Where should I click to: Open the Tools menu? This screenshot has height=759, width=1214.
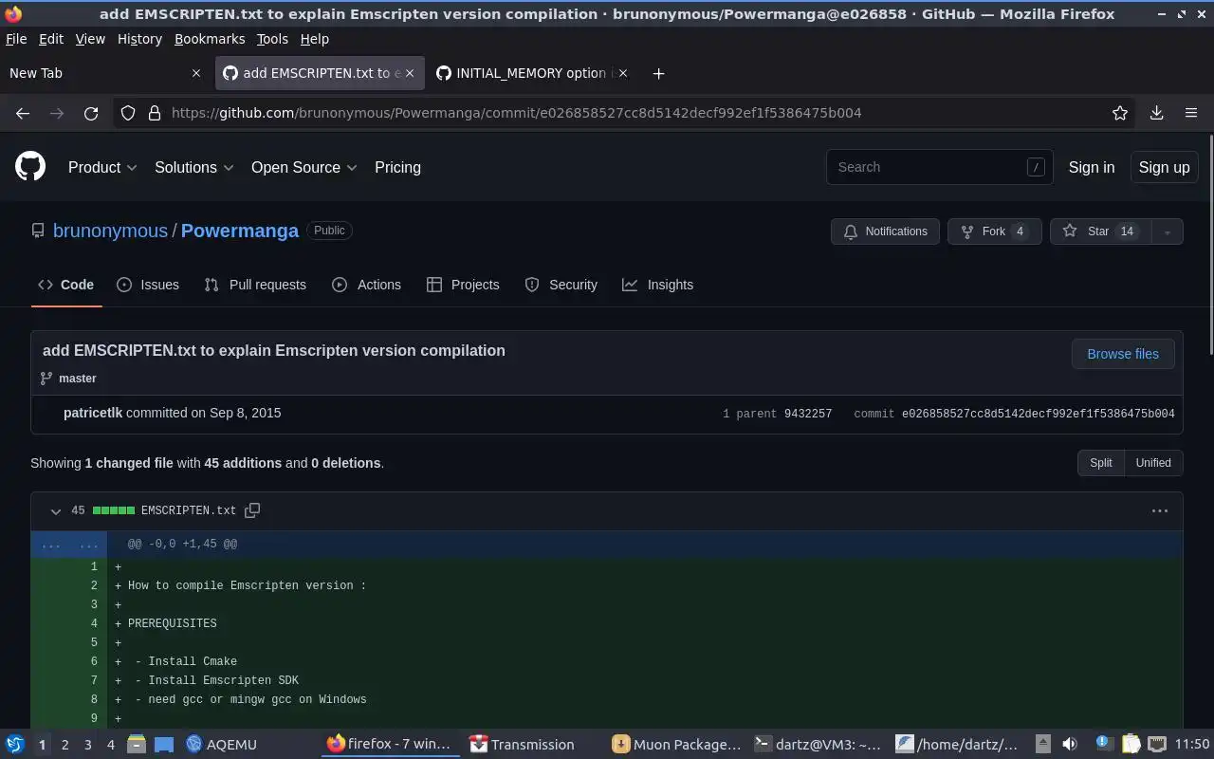[x=272, y=39]
